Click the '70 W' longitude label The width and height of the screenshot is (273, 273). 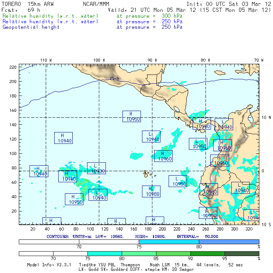pos(259,60)
